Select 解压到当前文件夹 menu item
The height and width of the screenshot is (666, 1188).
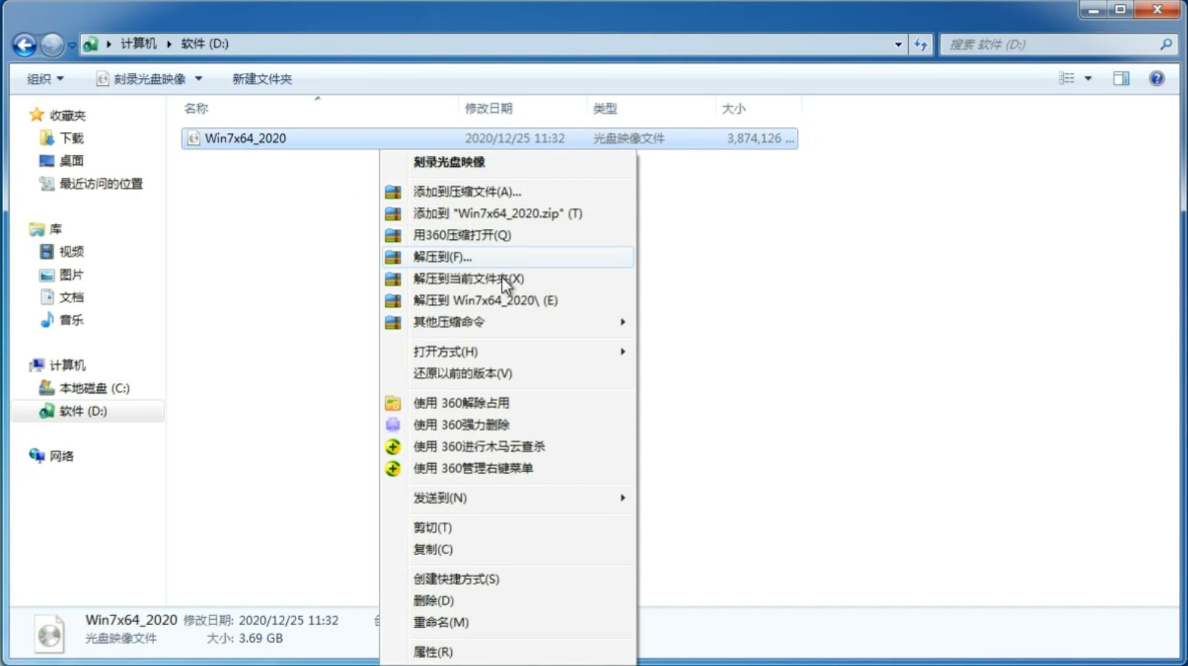pos(469,278)
